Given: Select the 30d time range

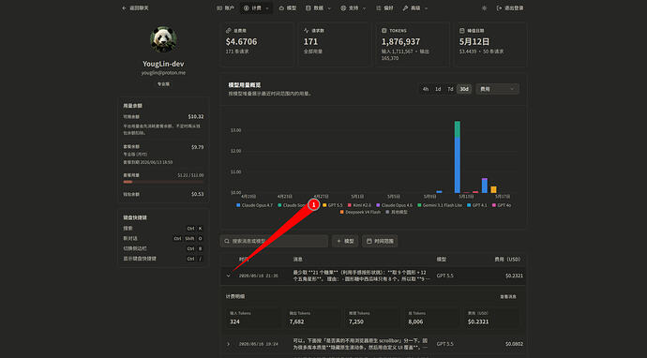Looking at the screenshot, I should point(464,89).
